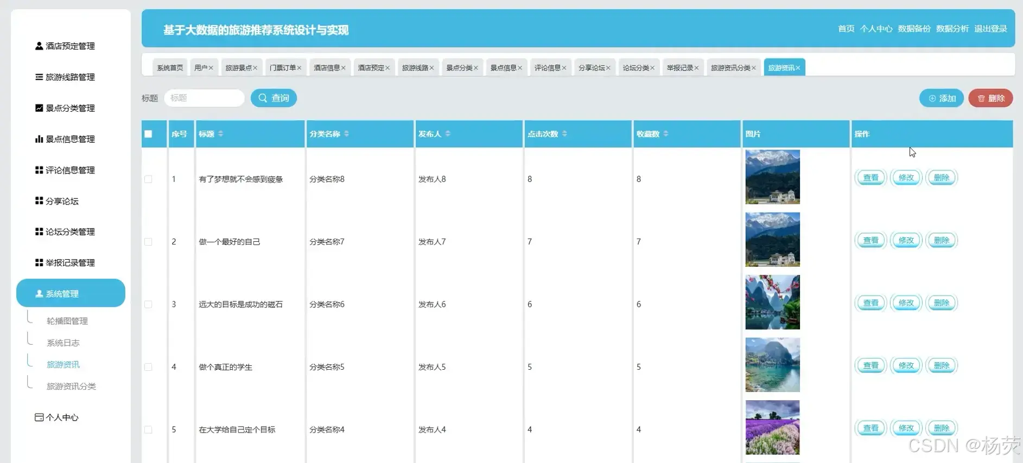Switch to the 系统首页 tab

coord(170,68)
